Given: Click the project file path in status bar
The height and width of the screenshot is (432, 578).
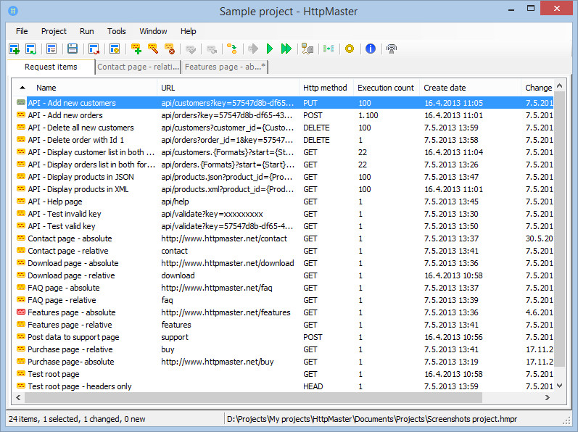Looking at the screenshot, I should point(372,419).
